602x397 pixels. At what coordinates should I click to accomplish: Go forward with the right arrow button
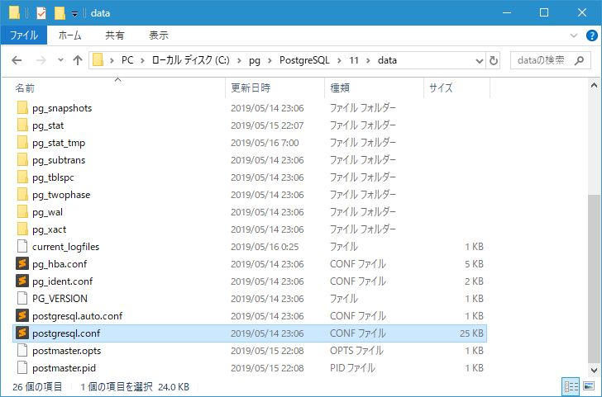click(41, 60)
